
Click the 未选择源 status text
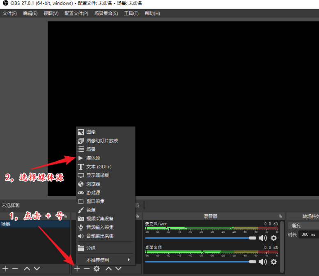[11, 205]
